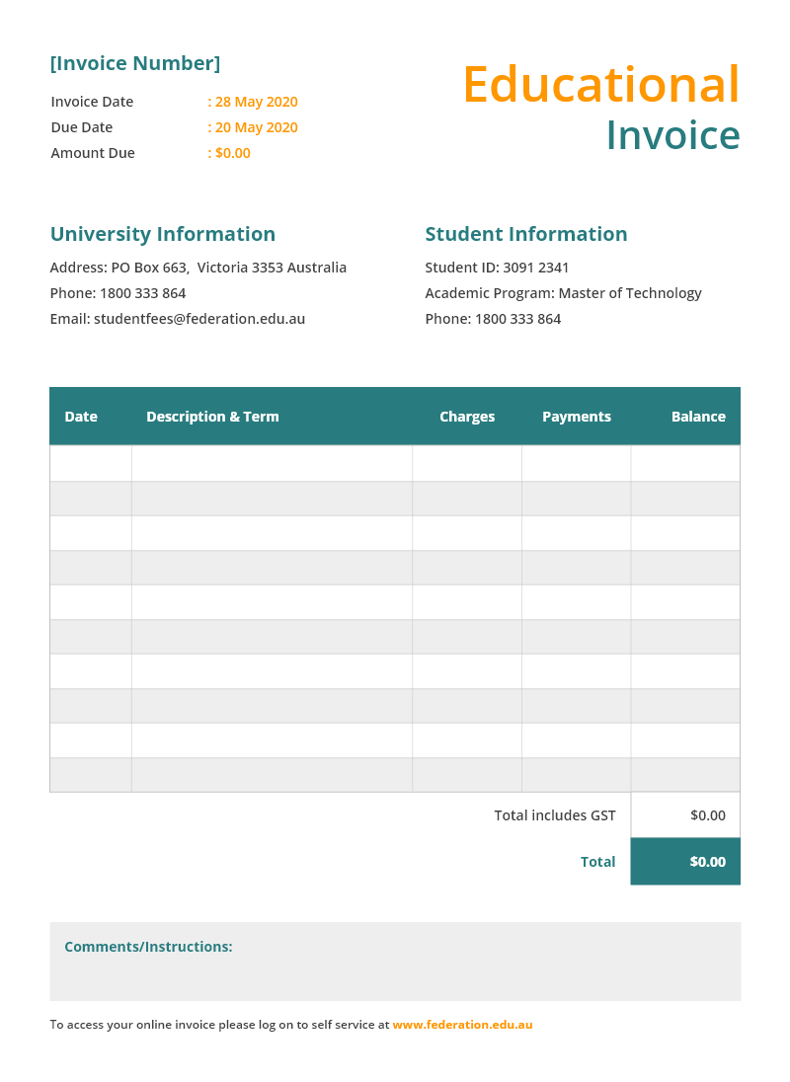The height and width of the screenshot is (1082, 790).
Task: Open the www.federation.edu.au link
Action: [462, 1025]
